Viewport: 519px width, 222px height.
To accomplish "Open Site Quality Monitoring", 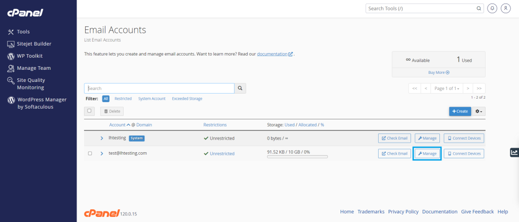I will [31, 83].
